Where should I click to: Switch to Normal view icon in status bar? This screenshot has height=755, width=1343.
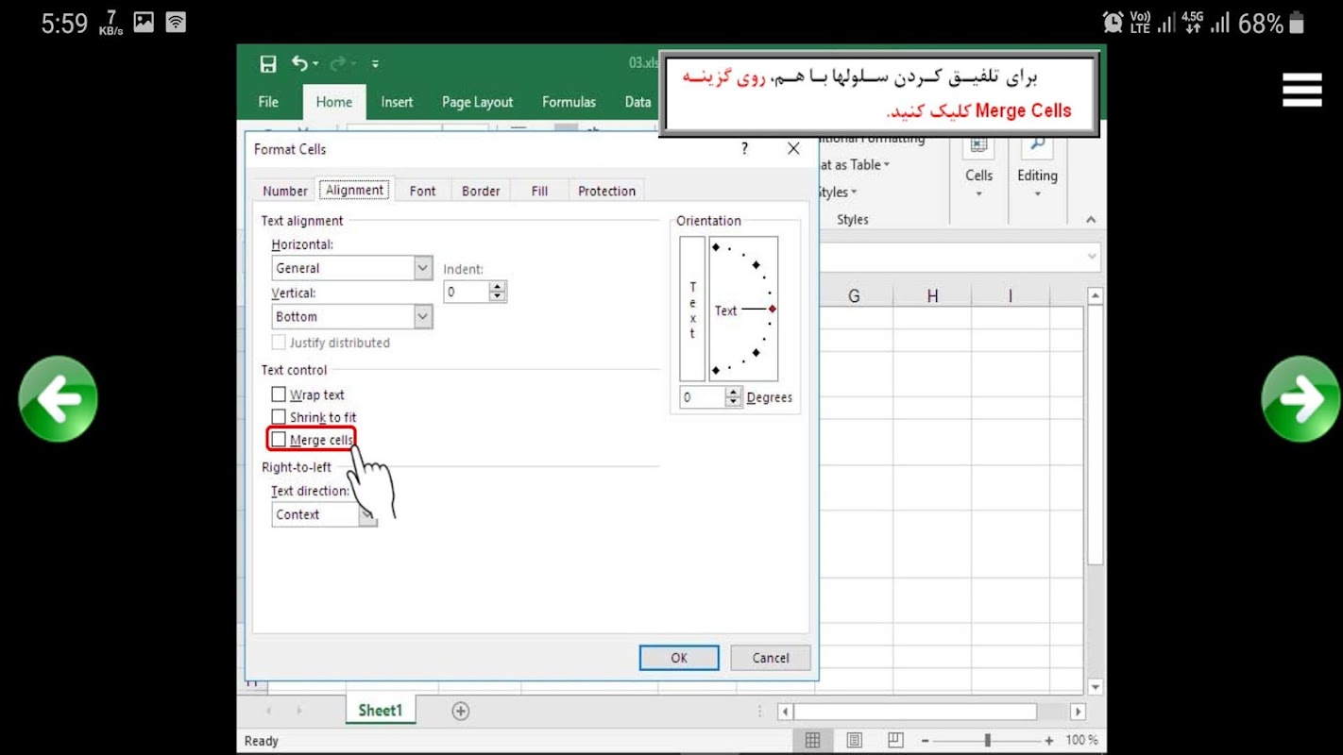click(812, 740)
